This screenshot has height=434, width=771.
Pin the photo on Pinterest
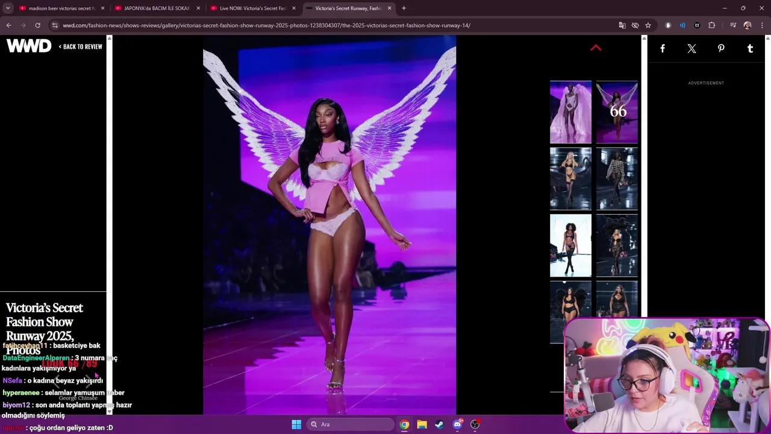(721, 49)
